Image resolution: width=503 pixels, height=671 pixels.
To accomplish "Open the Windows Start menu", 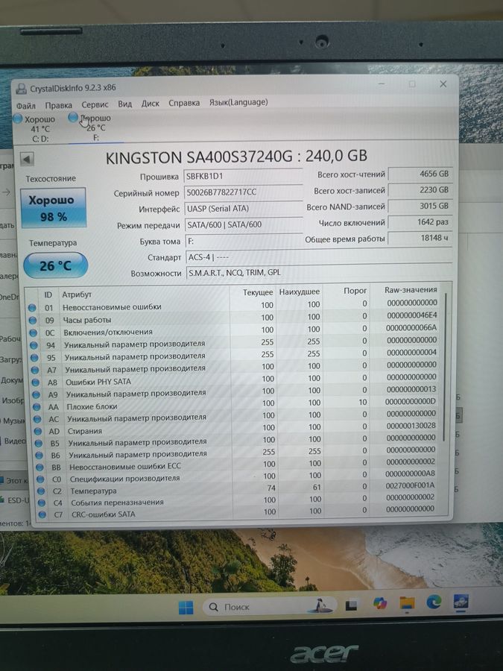I will pos(186,607).
